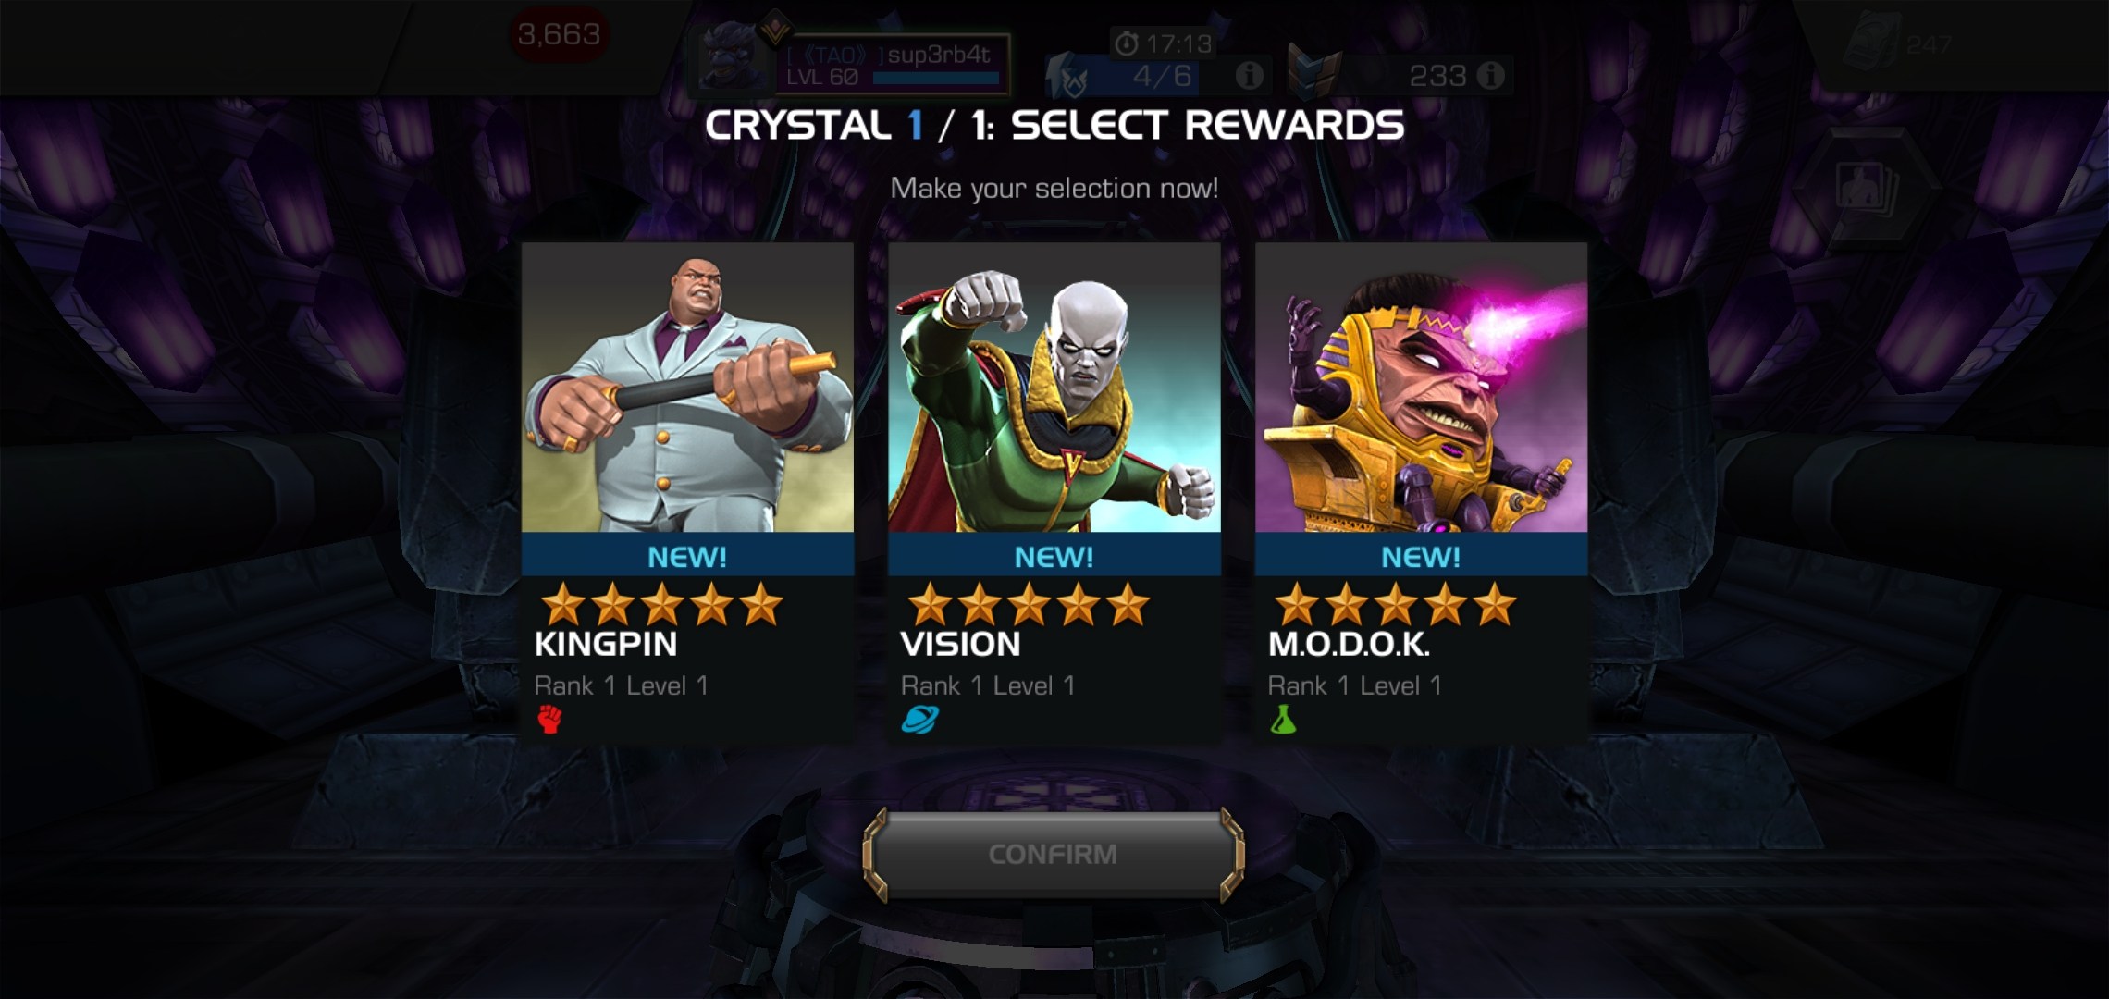Click the LVL 60 experience bar

tap(935, 78)
